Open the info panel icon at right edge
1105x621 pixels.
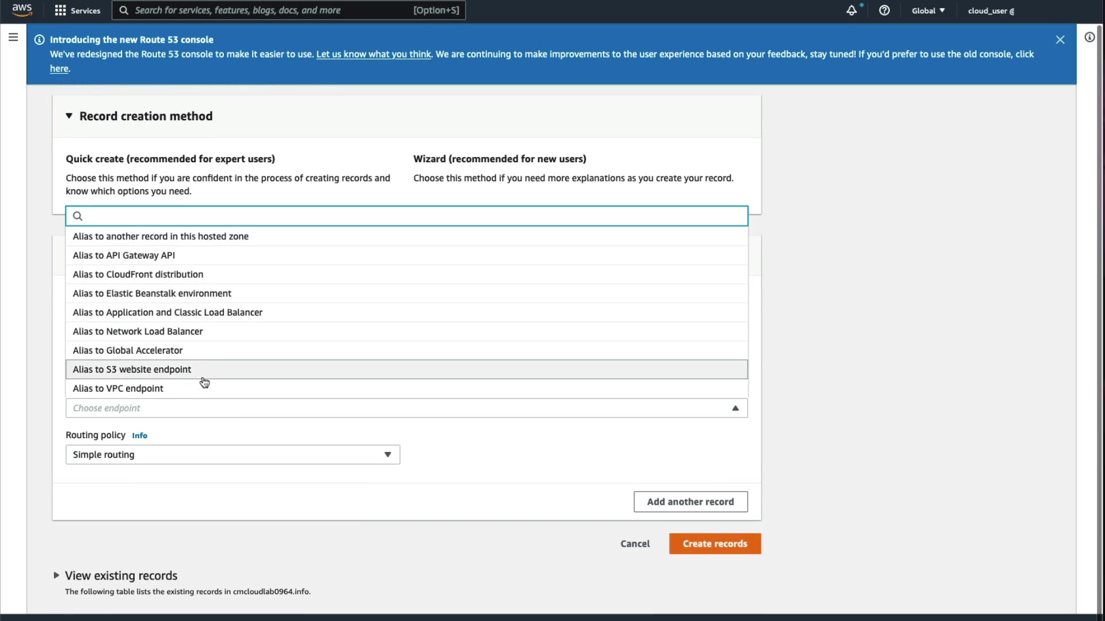click(1089, 37)
